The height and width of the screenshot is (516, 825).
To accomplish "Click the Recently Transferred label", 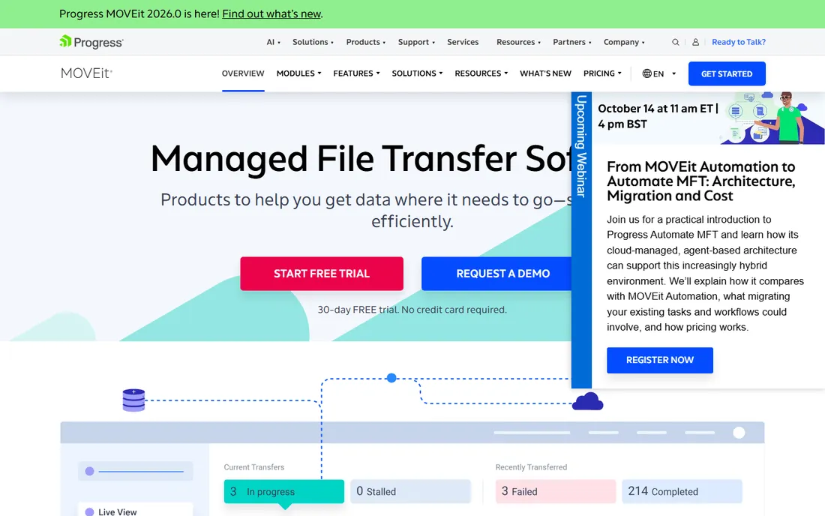I will pos(532,467).
